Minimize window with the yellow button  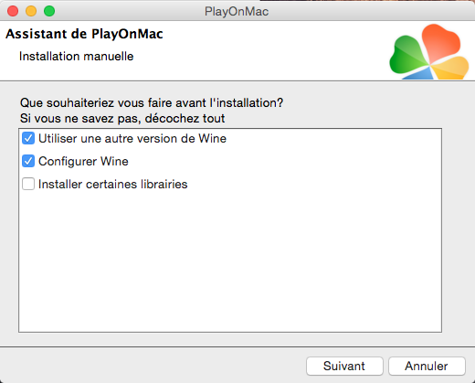point(31,11)
